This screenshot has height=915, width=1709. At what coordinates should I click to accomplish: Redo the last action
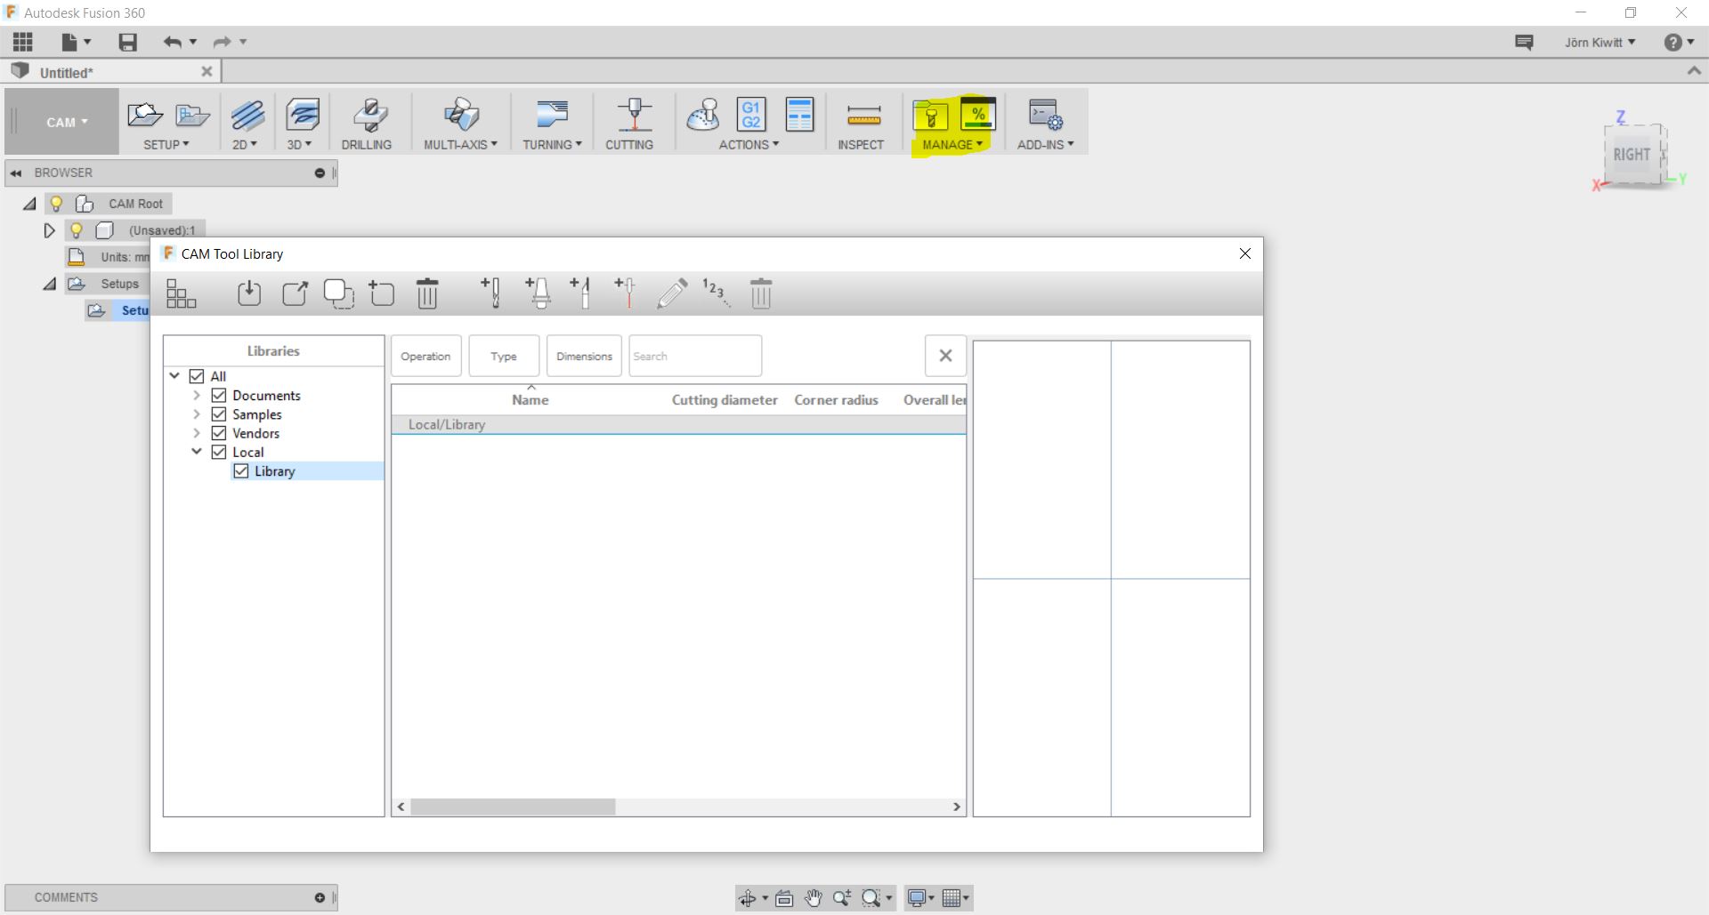(222, 42)
